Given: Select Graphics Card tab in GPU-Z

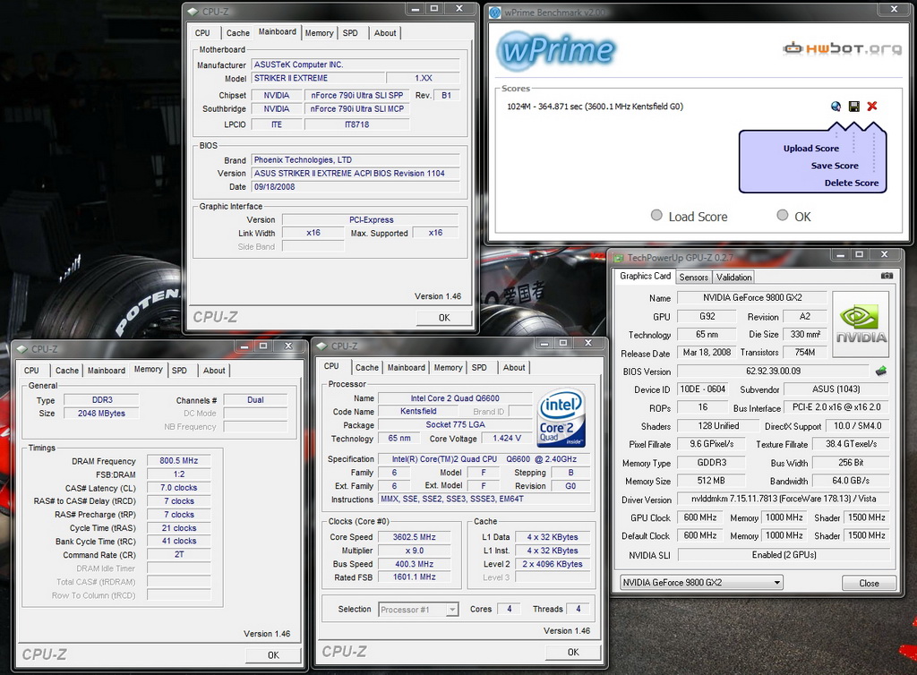Looking at the screenshot, I should (645, 276).
